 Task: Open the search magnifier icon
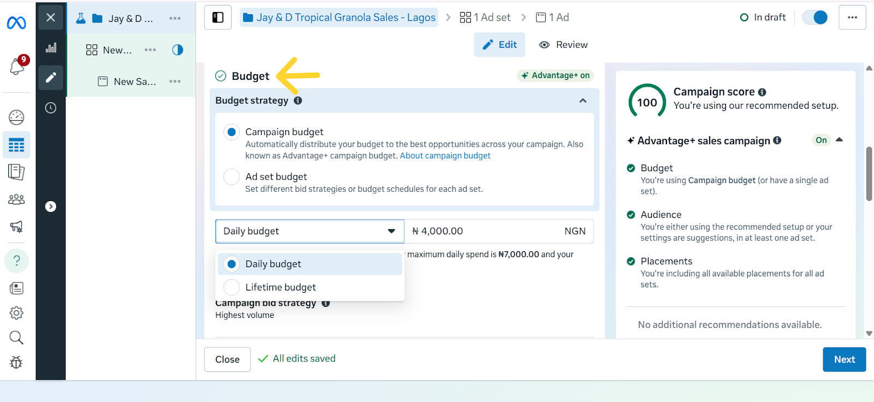pos(16,337)
